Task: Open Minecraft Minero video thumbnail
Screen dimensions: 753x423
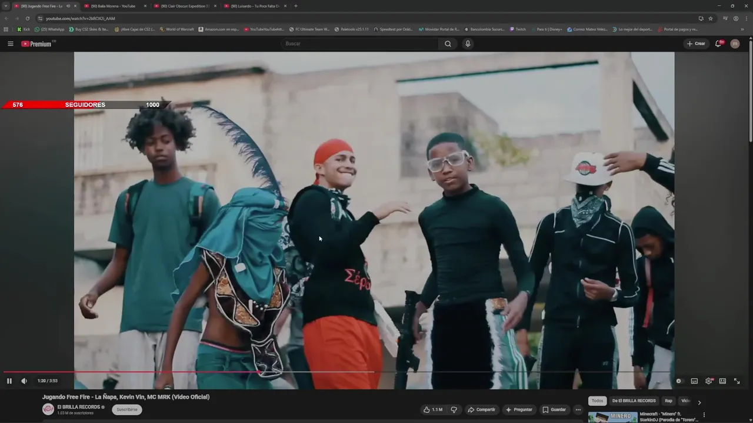Action: (x=613, y=417)
